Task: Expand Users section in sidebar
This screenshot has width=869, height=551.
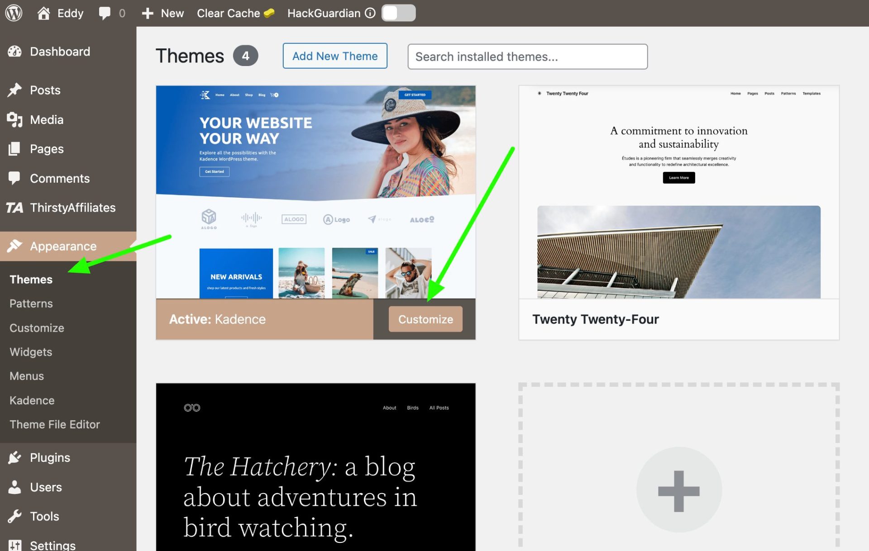Action: tap(46, 486)
